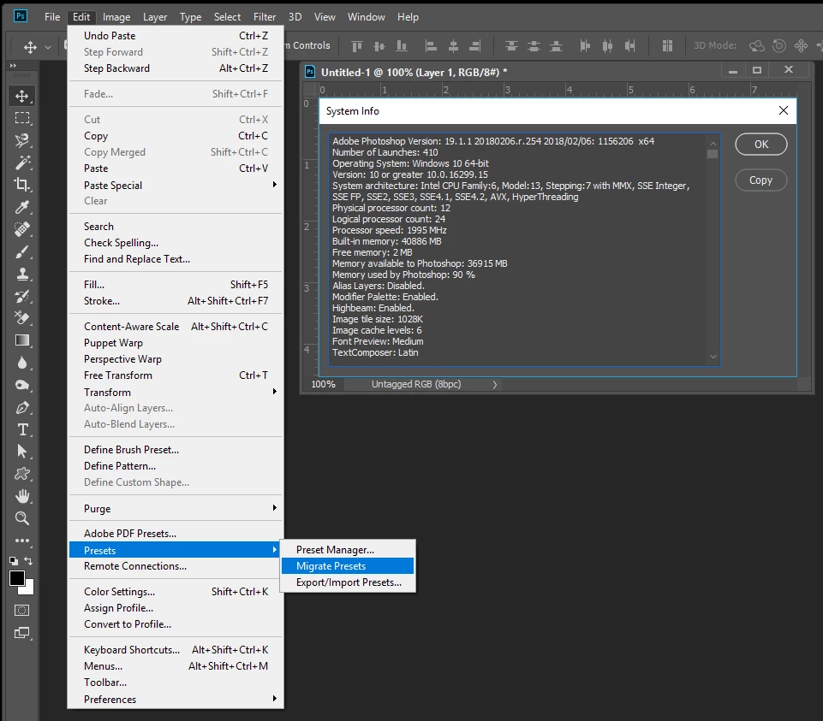The width and height of the screenshot is (823, 721).
Task: Click the 3D Pan mode icon
Action: [801, 45]
